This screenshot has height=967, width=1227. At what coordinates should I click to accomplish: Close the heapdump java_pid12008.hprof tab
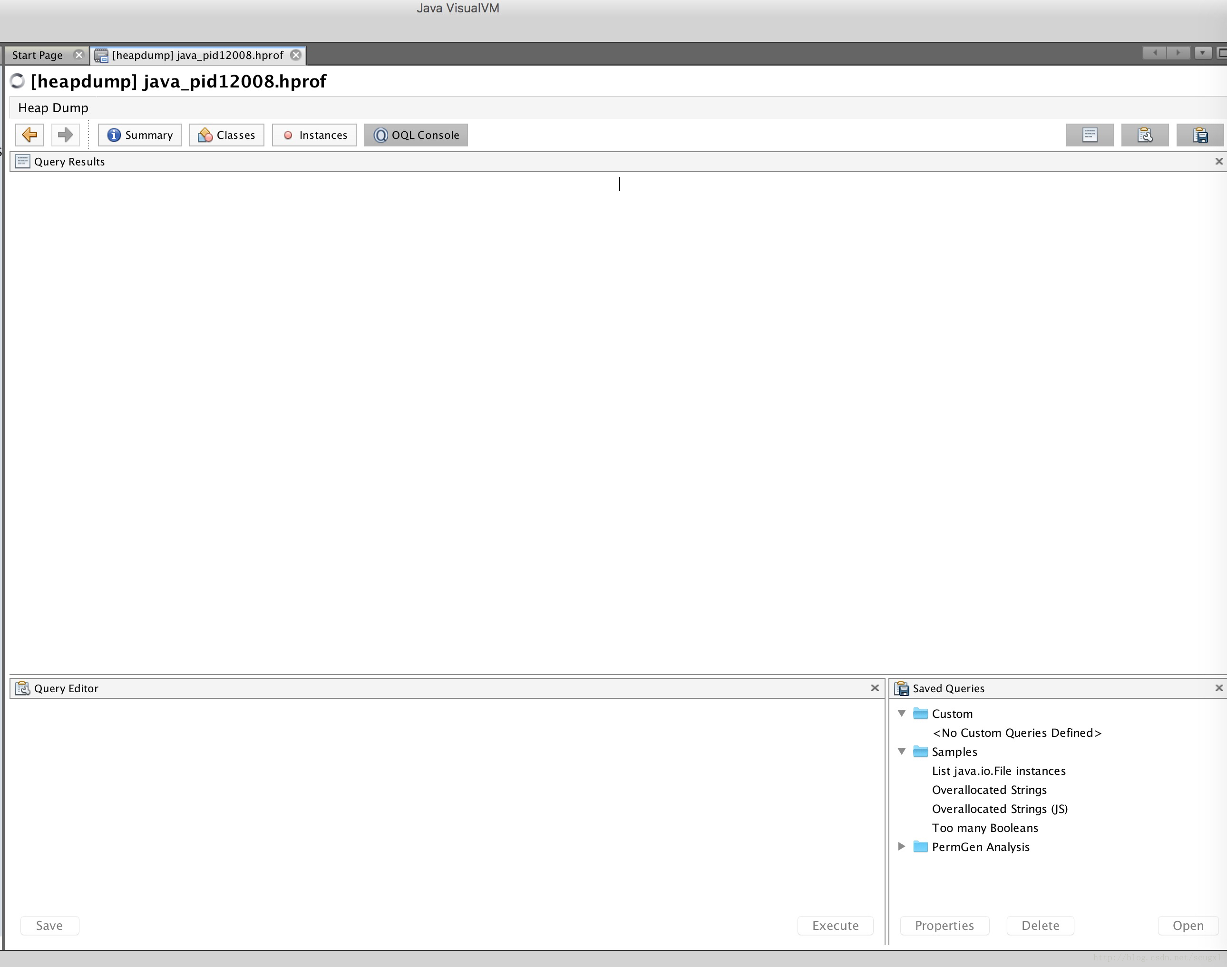click(295, 55)
